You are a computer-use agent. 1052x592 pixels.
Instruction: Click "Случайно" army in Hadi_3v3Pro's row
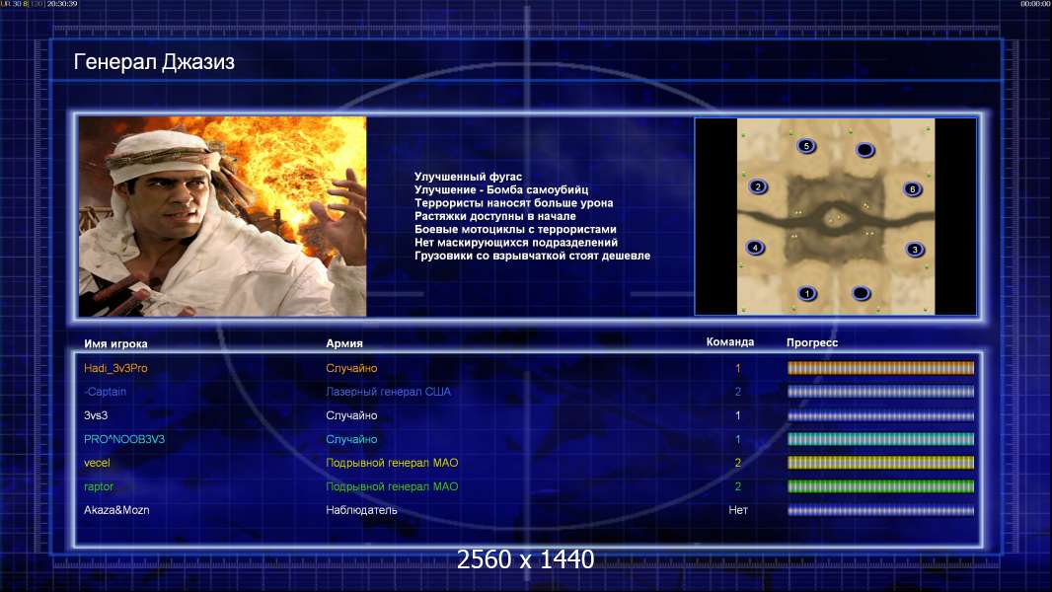(351, 368)
